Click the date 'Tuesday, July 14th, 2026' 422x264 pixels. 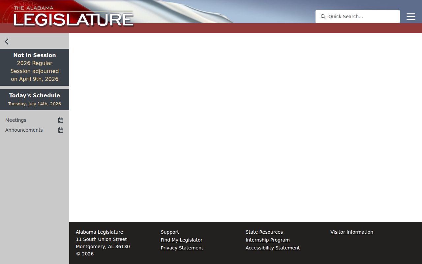35,104
